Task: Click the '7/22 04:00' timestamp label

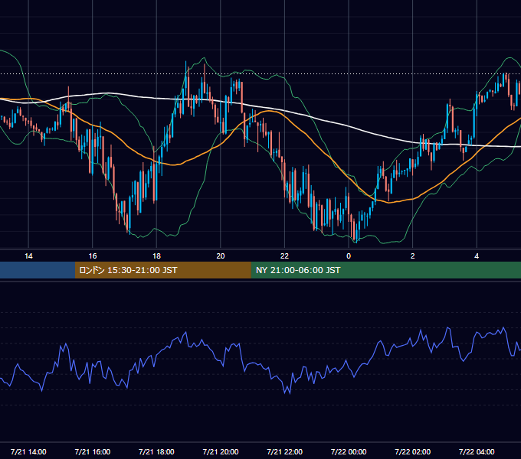Action: [x=477, y=451]
